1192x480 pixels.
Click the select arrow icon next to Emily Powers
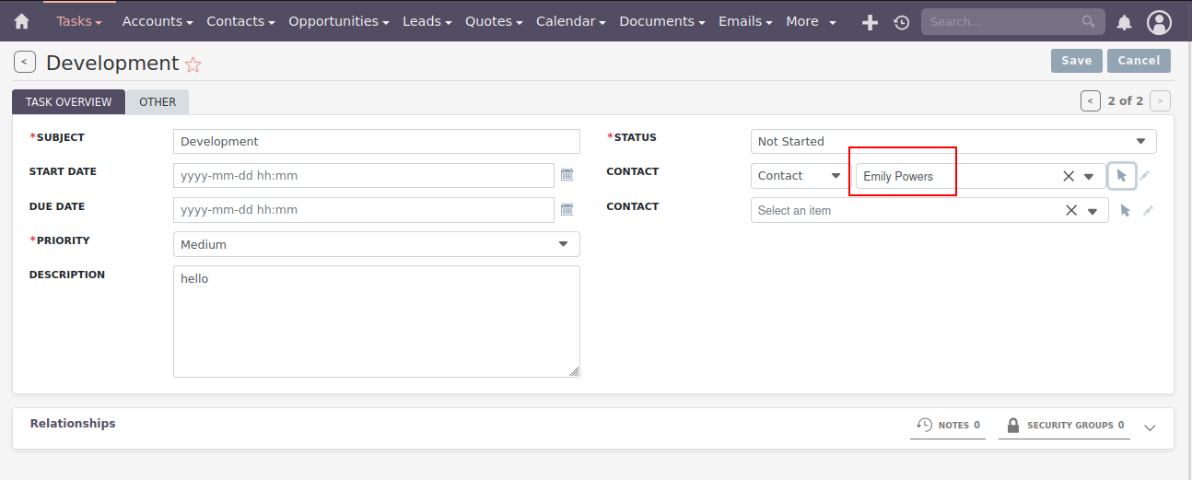pyautogui.click(x=1121, y=175)
